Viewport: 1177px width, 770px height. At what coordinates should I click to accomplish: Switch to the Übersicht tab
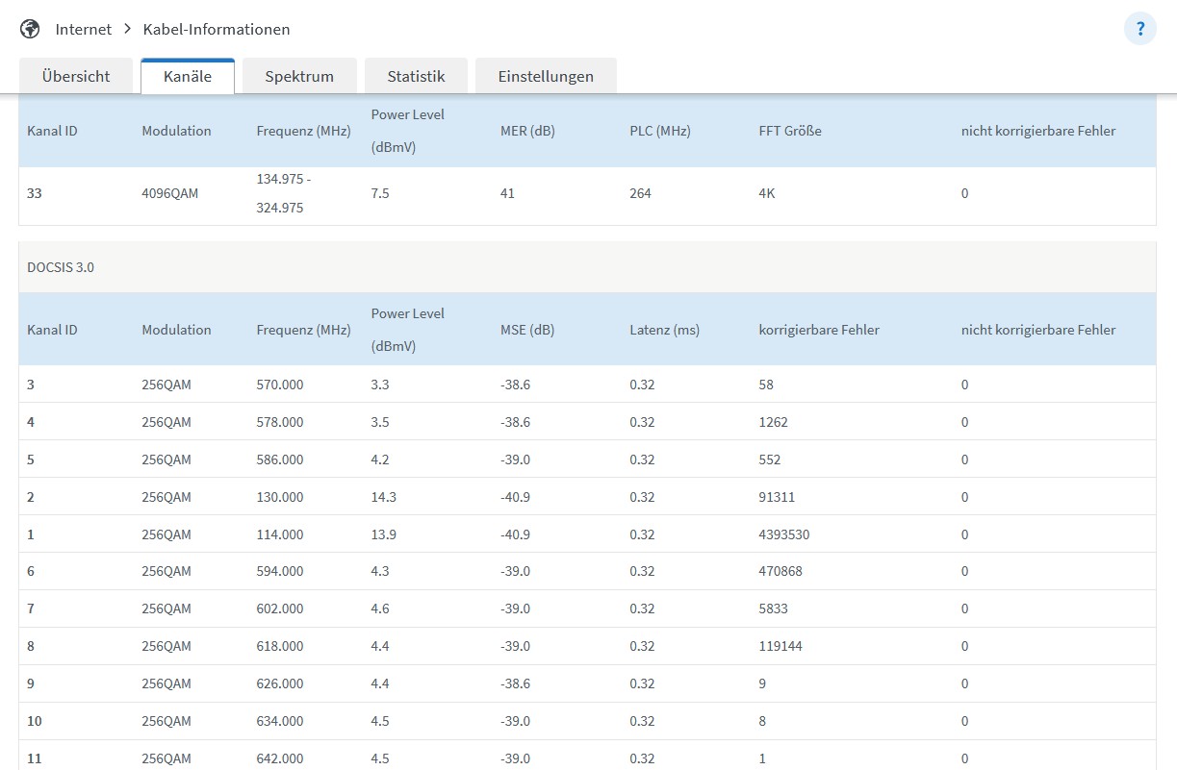pos(76,76)
